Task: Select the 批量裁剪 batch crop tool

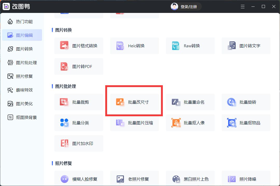Action: point(79,102)
